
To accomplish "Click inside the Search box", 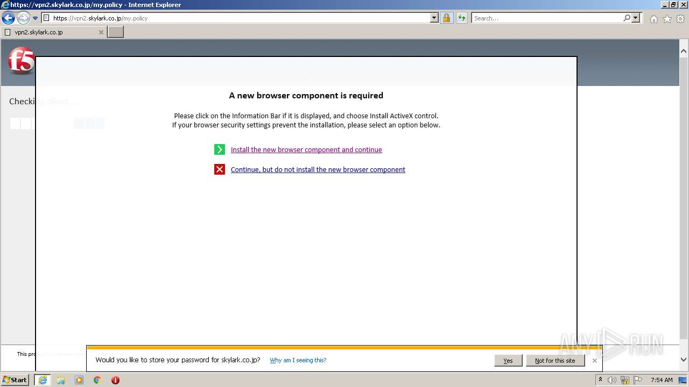I will (x=546, y=18).
